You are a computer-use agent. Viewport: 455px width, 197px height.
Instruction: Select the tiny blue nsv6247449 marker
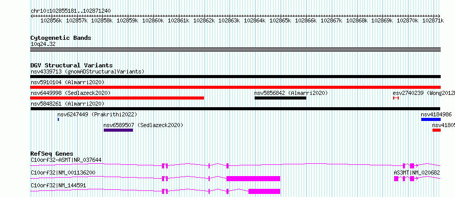coord(58,119)
